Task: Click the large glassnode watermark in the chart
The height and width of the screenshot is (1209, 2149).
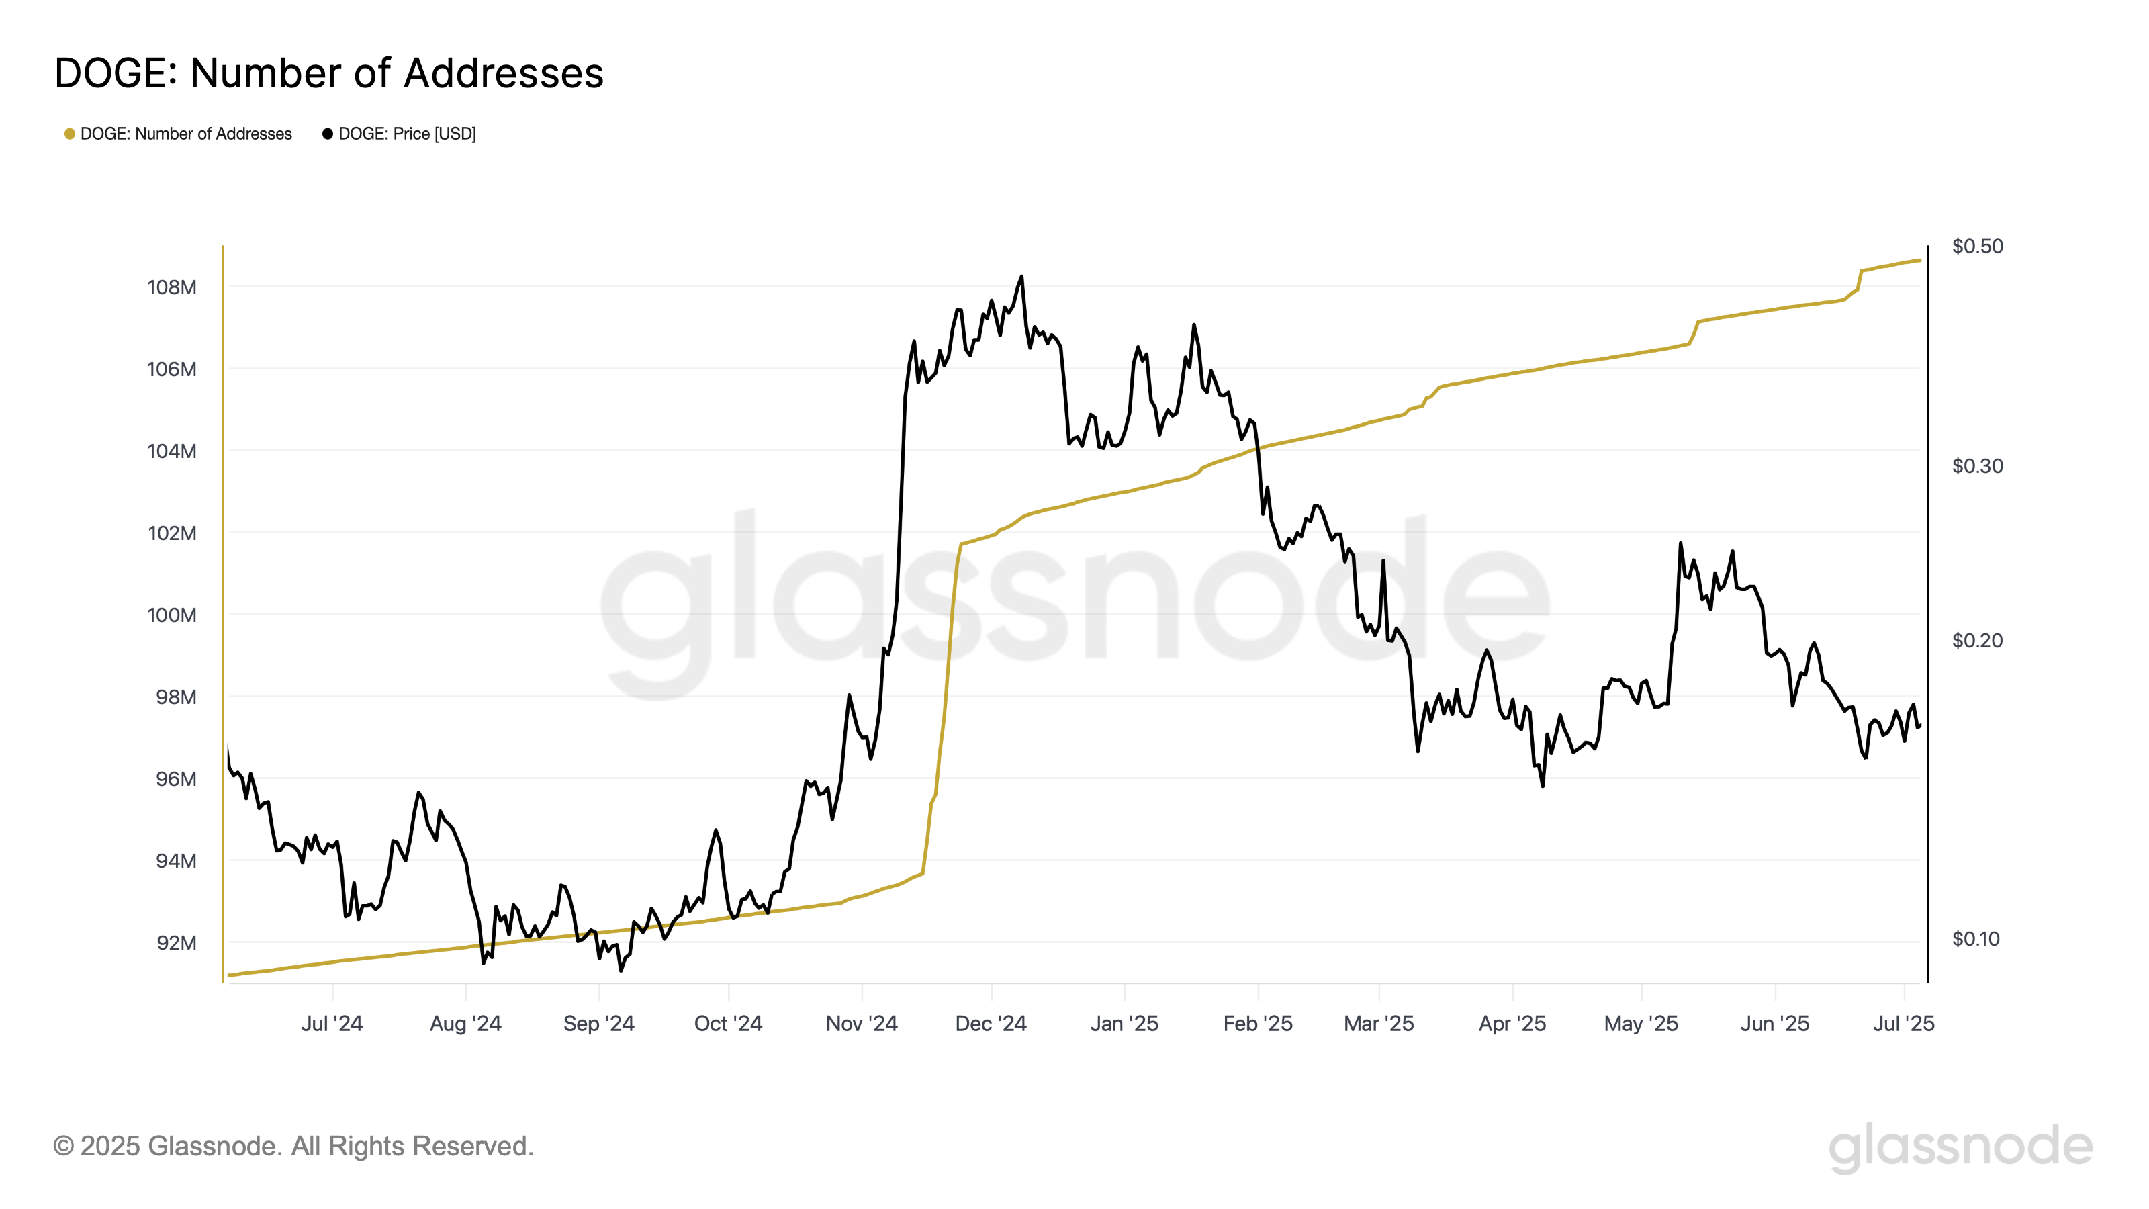Action: pyautogui.click(x=1074, y=600)
